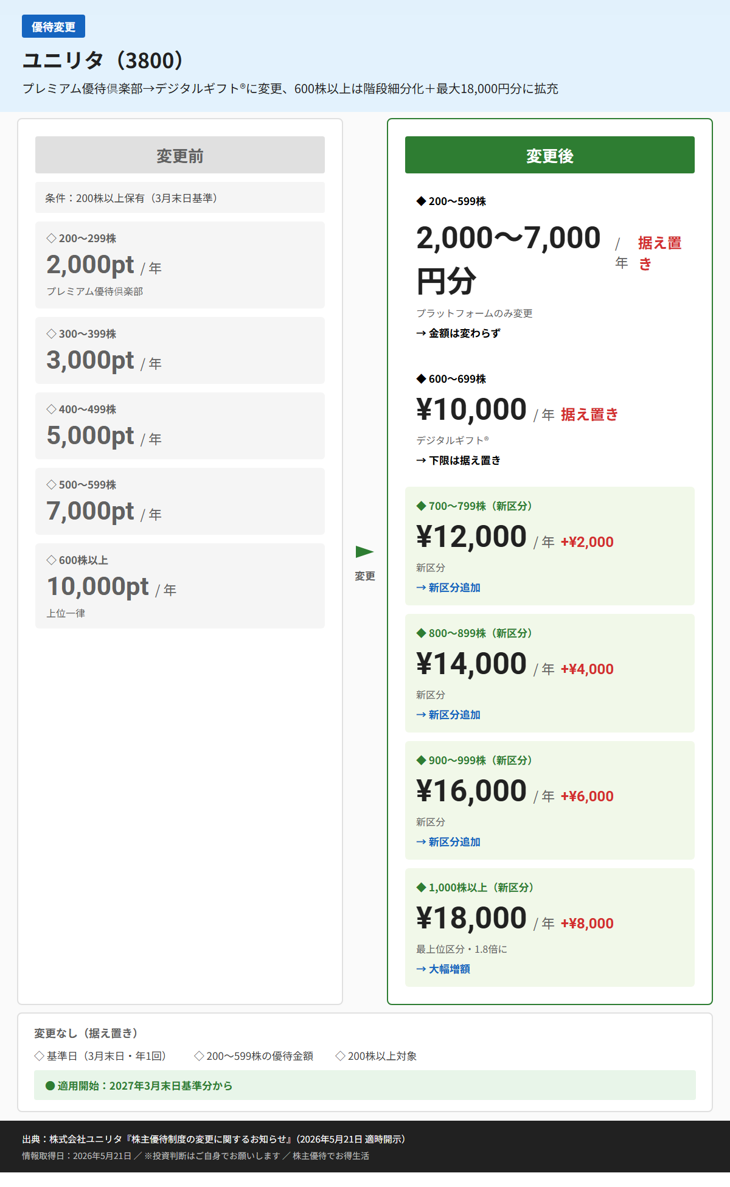Click the 情報取得日：2026年5月21日 footer line
Viewport: 730px width, 1187px height.
[196, 1156]
